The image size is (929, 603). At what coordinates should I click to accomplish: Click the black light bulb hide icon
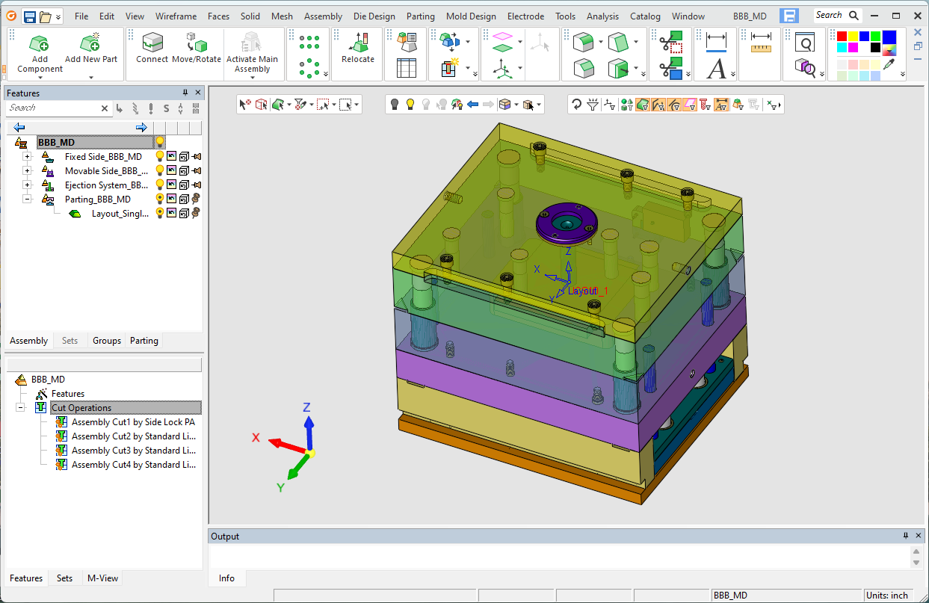click(395, 105)
